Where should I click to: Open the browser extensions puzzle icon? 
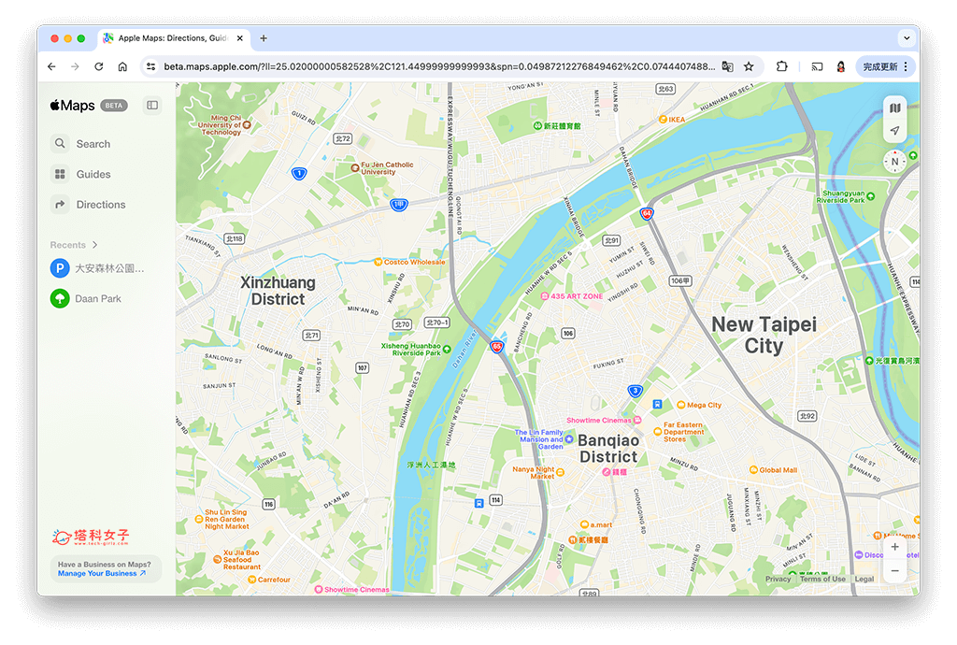point(782,66)
